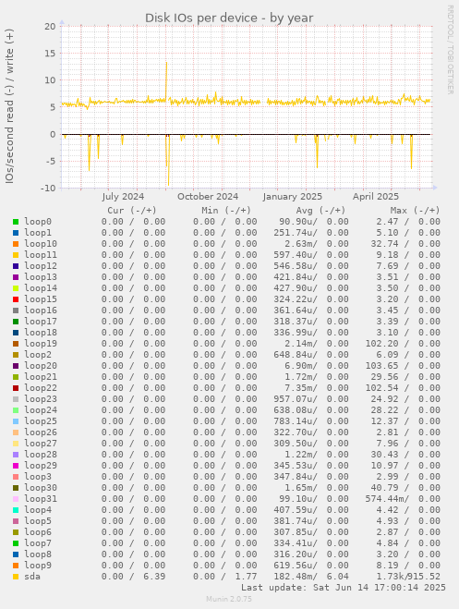
Task: Click the loop22 legend label
Action: (x=41, y=388)
